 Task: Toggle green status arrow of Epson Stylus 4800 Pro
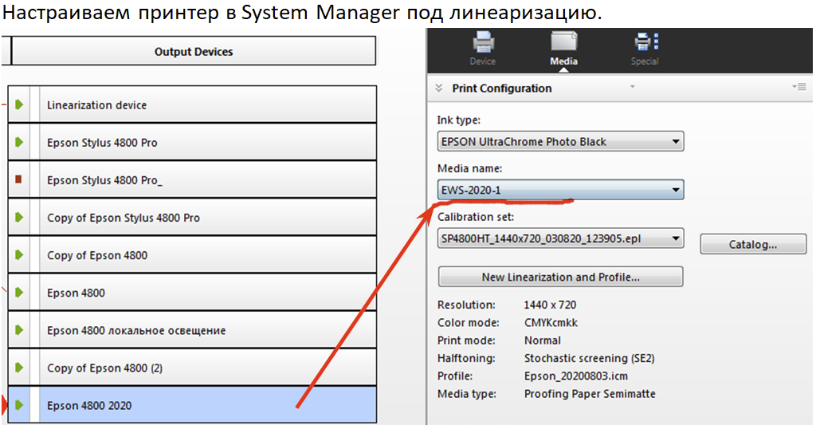coord(19,142)
